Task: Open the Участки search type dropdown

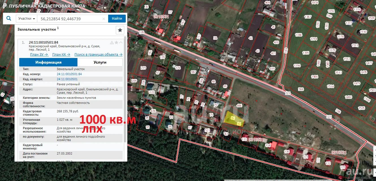Action: (27, 19)
